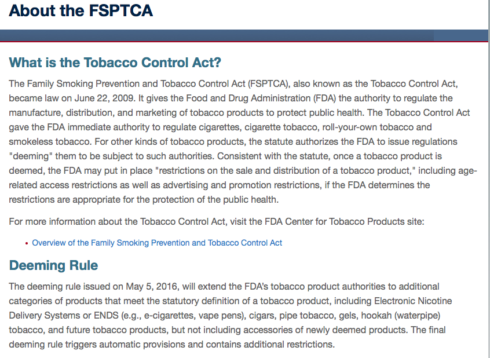490x358 pixels.
Task: Click the last line starting 'deeming rule triggers automatic'
Action: 171,345
